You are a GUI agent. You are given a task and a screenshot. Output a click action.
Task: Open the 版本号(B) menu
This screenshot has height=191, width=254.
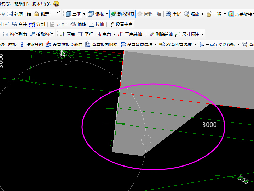(x=41, y=4)
